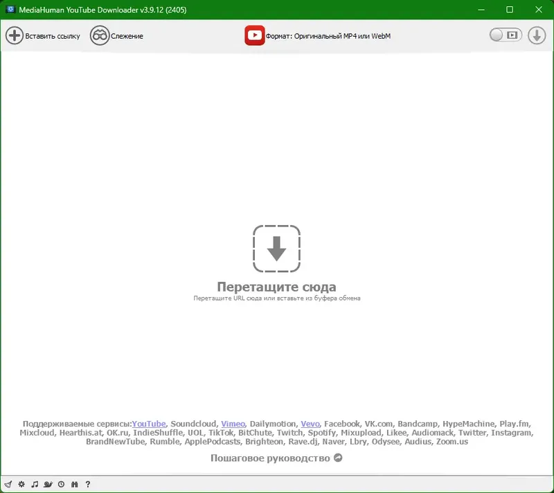Open history using the clock icon
Screen dimensions: 554x493
tap(61, 485)
